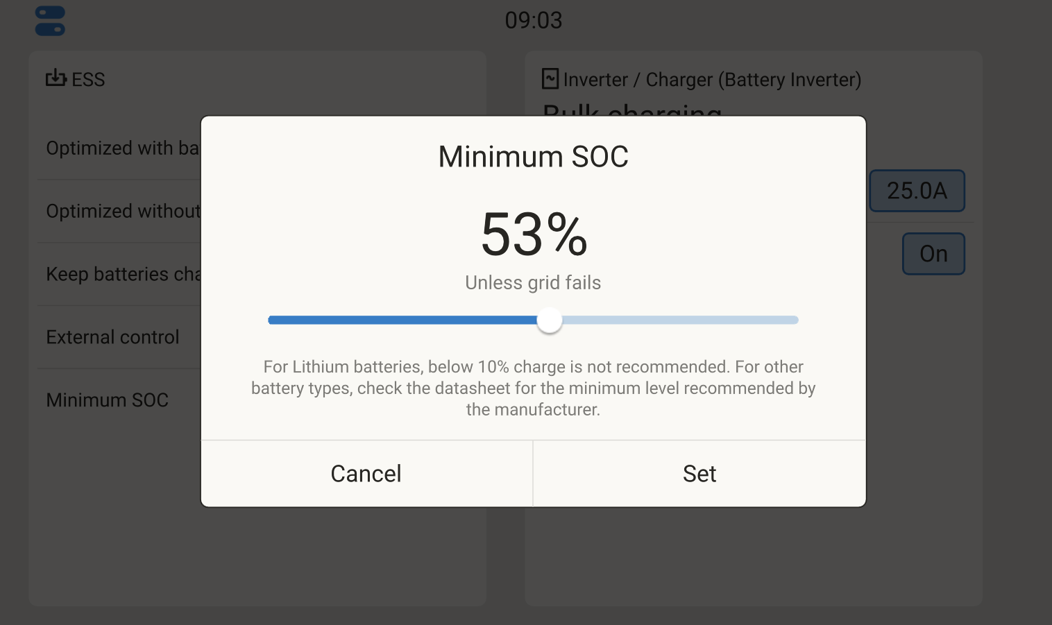Open the Minimum SOC list entry

click(x=107, y=400)
